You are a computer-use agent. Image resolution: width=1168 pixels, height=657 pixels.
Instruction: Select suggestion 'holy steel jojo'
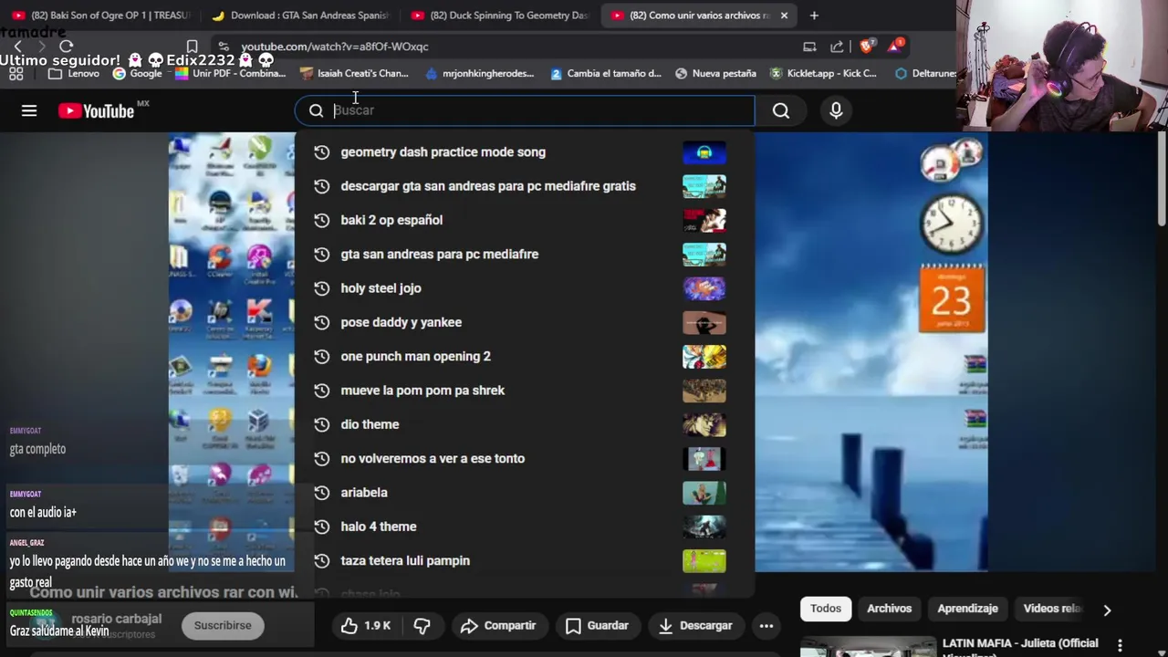point(525,288)
